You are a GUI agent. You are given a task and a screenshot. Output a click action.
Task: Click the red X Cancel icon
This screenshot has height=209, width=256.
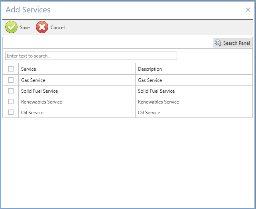tap(42, 28)
